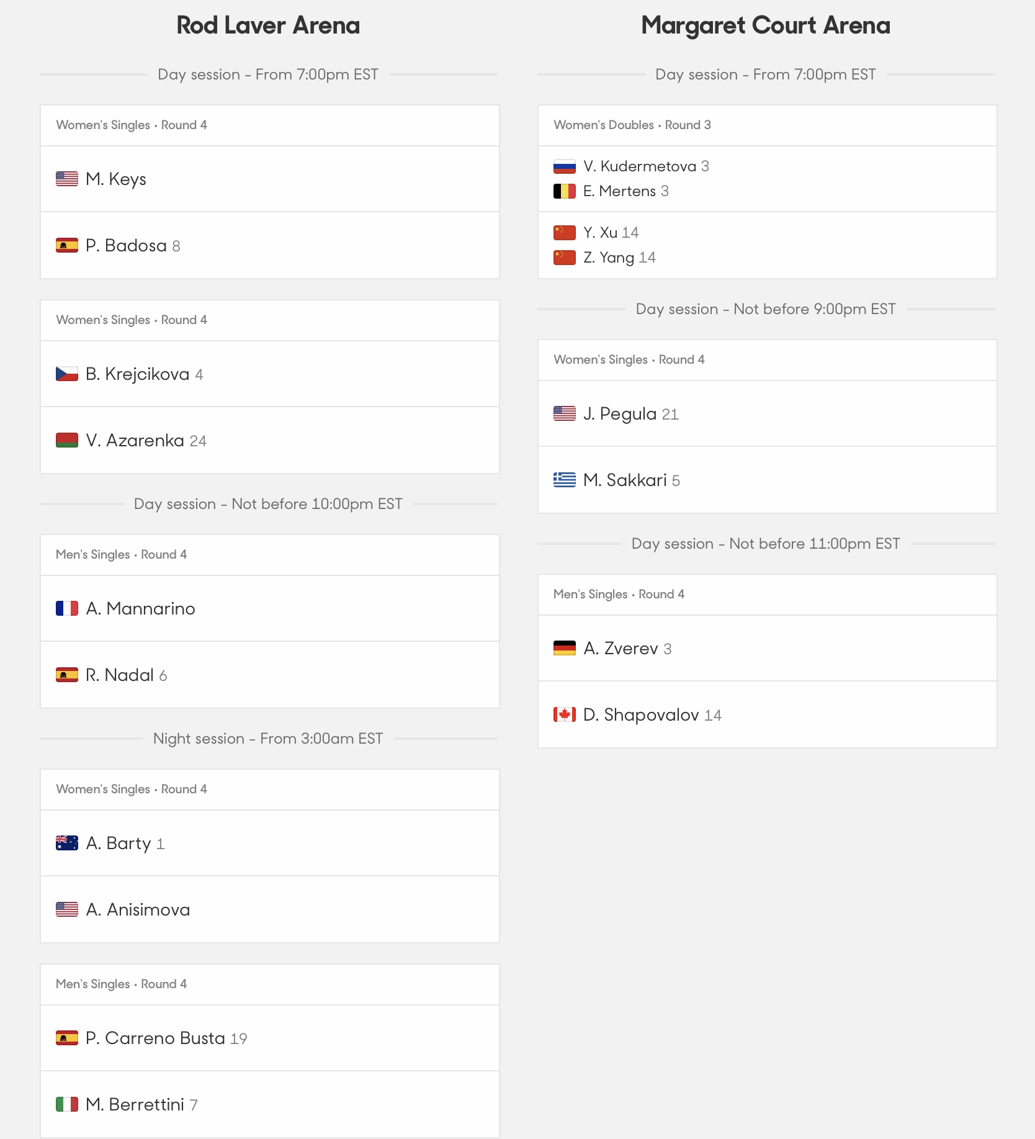
Task: Click the Margaret Court Arena heading
Action: tap(766, 25)
